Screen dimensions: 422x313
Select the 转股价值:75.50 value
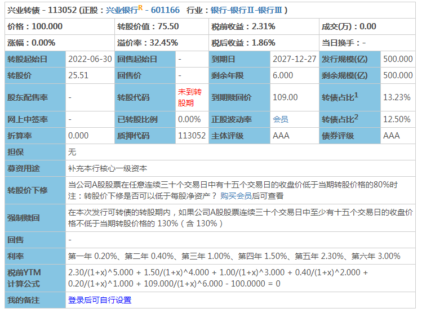tap(148, 26)
